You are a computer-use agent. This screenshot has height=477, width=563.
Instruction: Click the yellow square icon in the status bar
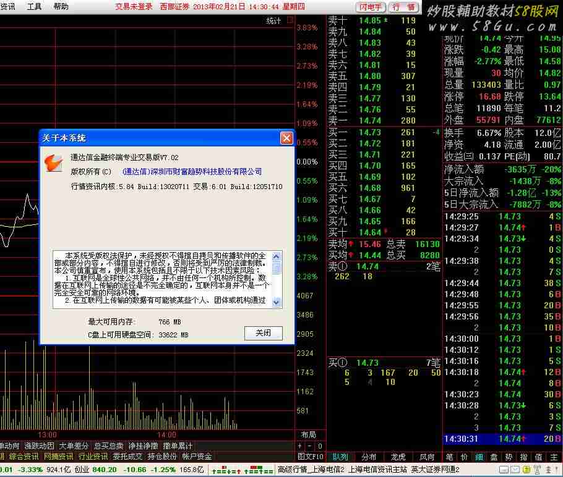pos(526,470)
